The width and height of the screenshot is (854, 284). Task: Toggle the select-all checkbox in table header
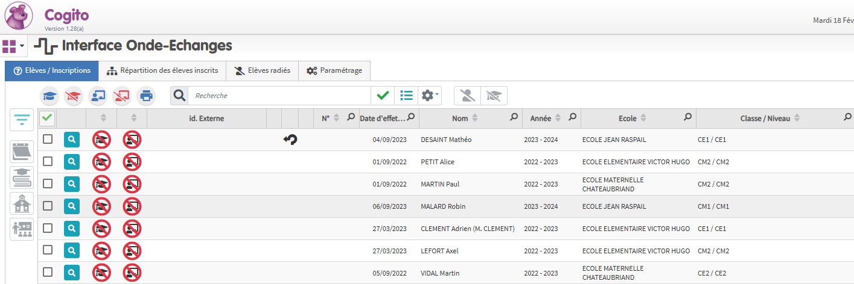47,119
